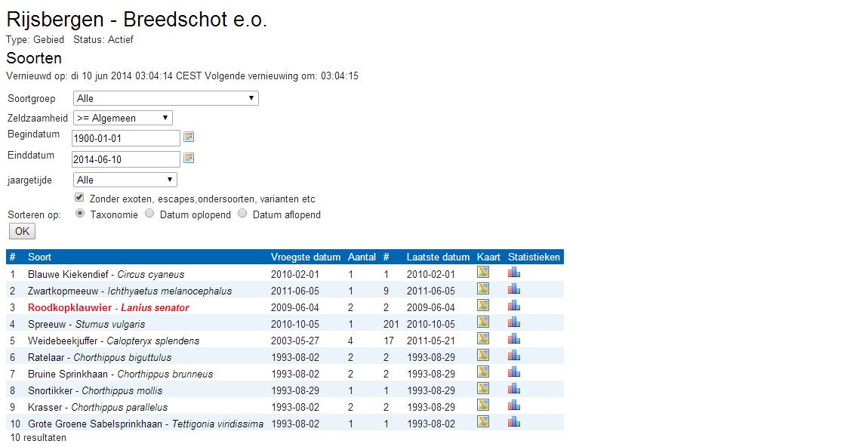The height and width of the screenshot is (447, 853).
Task: Click the Laatste datum column header
Action: tap(438, 257)
